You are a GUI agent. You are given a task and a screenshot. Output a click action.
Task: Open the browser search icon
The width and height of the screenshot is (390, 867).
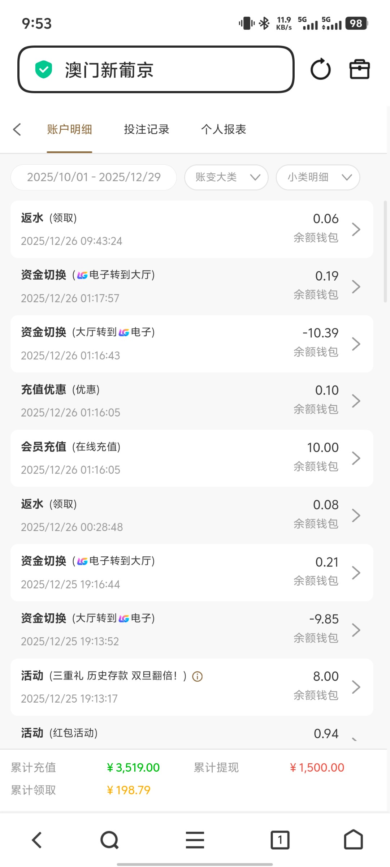click(x=109, y=840)
